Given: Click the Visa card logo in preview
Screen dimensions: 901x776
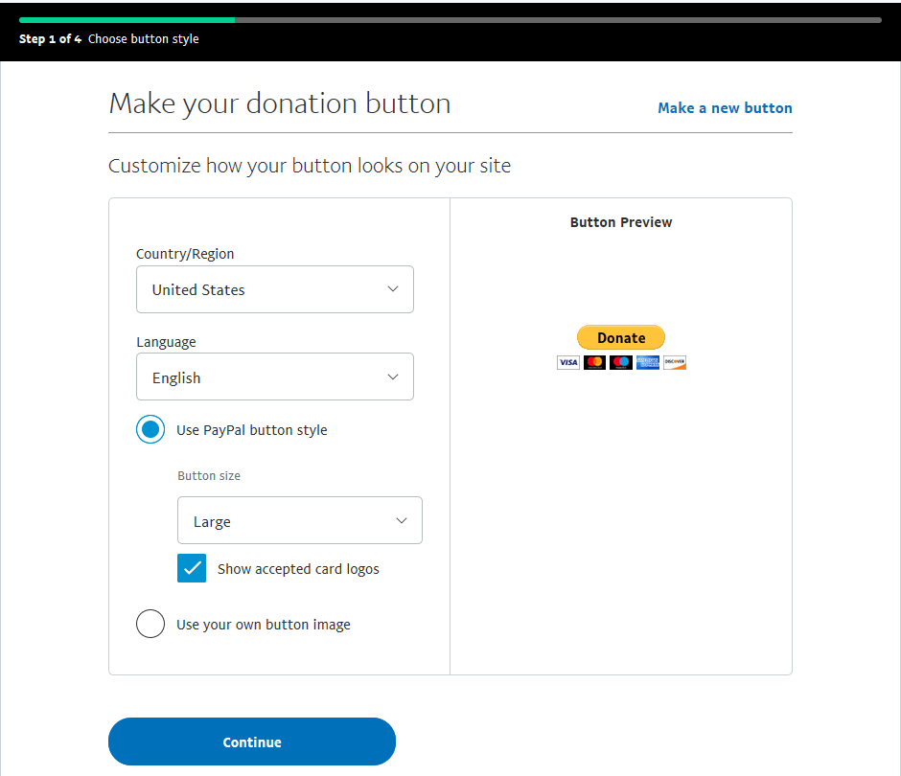Looking at the screenshot, I should (x=568, y=362).
